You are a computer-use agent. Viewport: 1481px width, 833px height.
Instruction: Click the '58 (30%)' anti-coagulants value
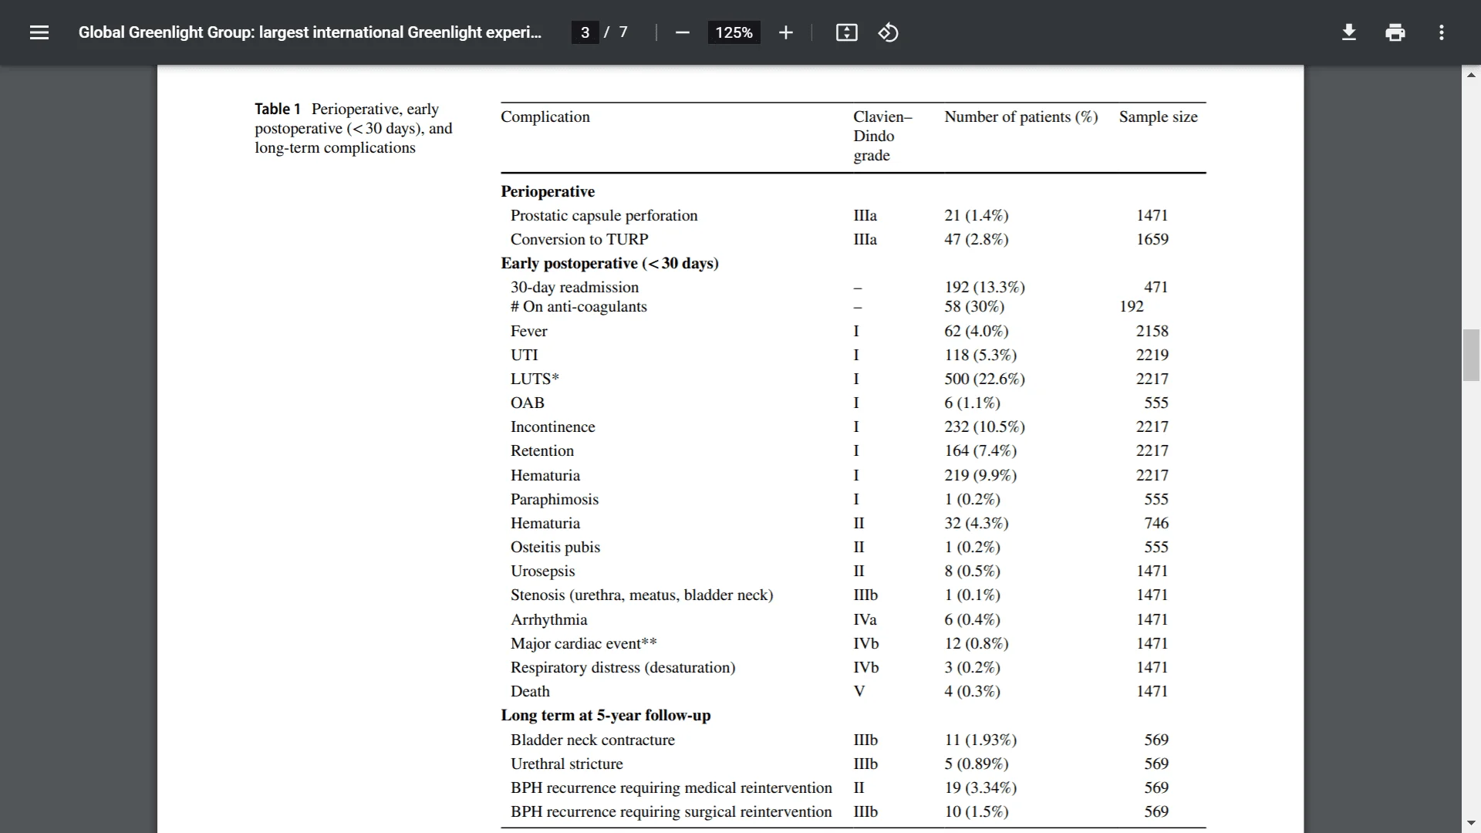pos(974,306)
